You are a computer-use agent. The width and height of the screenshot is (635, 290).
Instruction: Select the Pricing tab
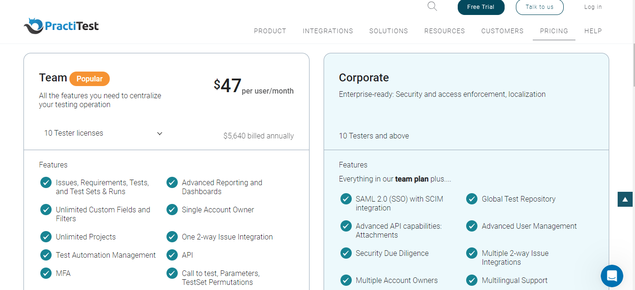(554, 31)
